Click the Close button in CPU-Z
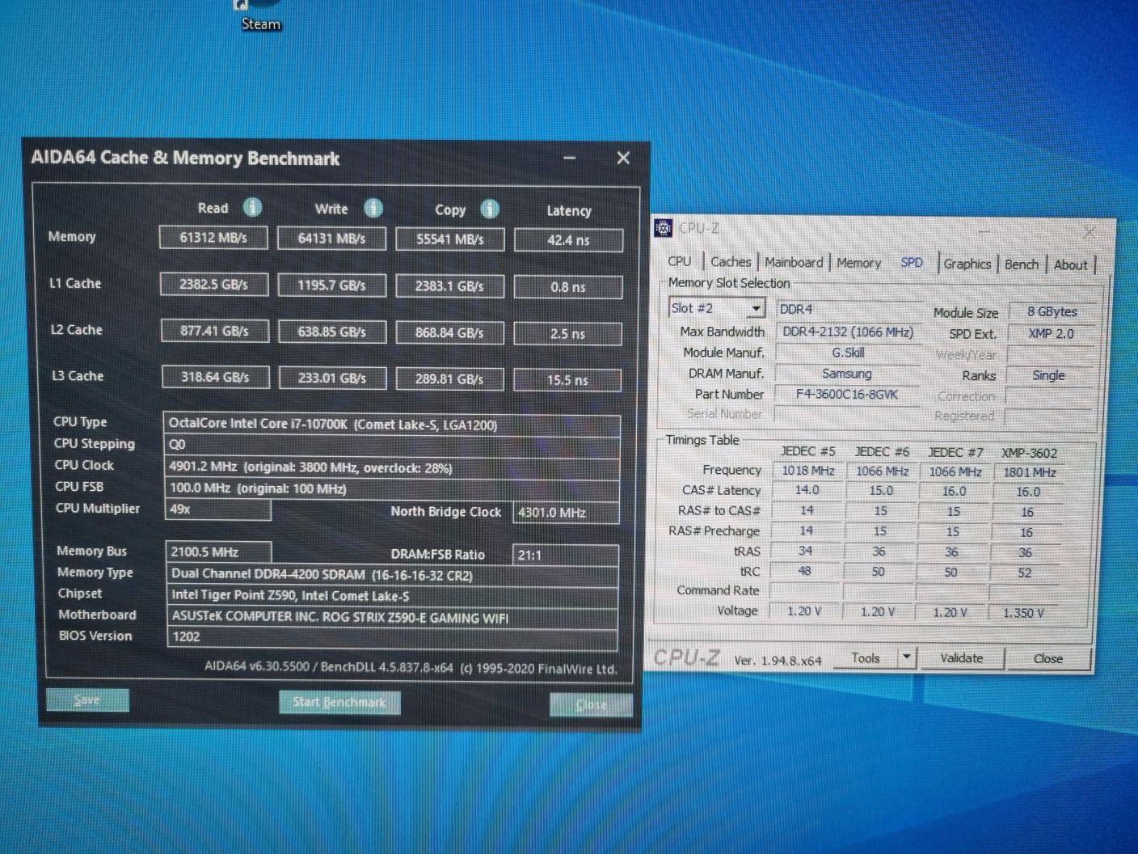Screen dimensions: 1138x854 tap(1048, 659)
